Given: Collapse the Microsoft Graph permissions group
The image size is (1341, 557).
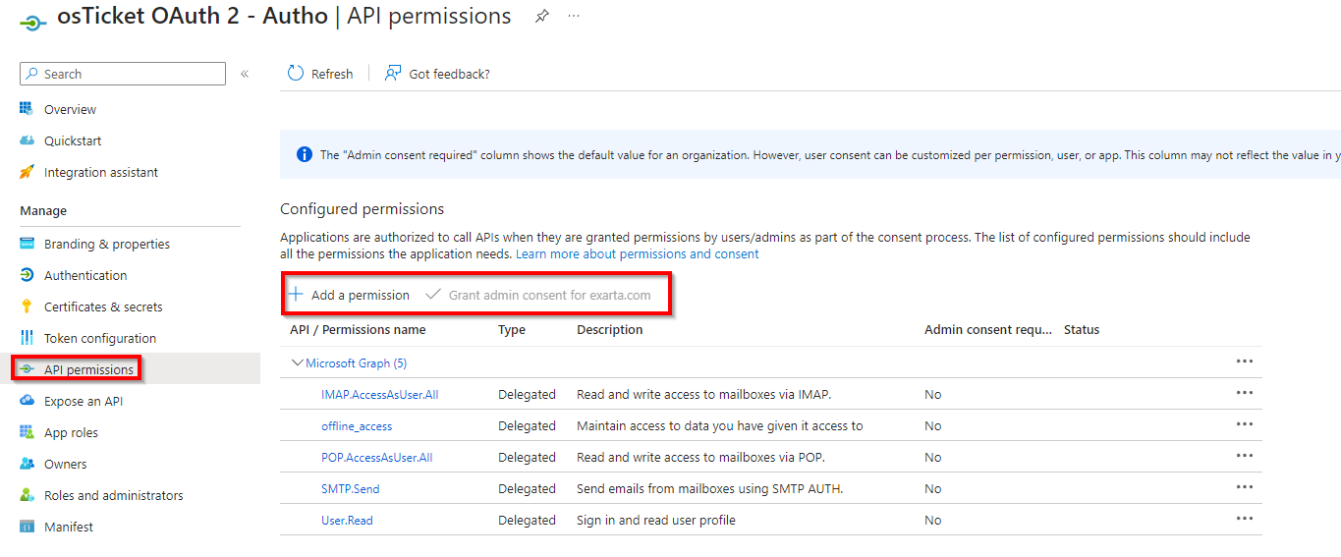Looking at the screenshot, I should [x=298, y=362].
